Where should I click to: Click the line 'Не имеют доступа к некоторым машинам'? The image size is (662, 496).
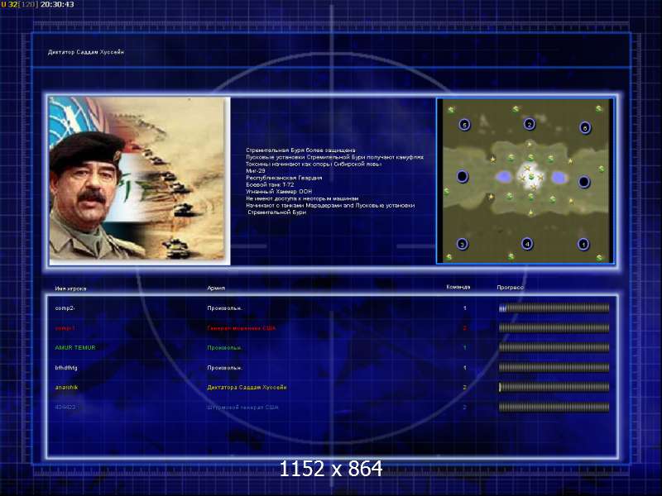click(x=302, y=198)
